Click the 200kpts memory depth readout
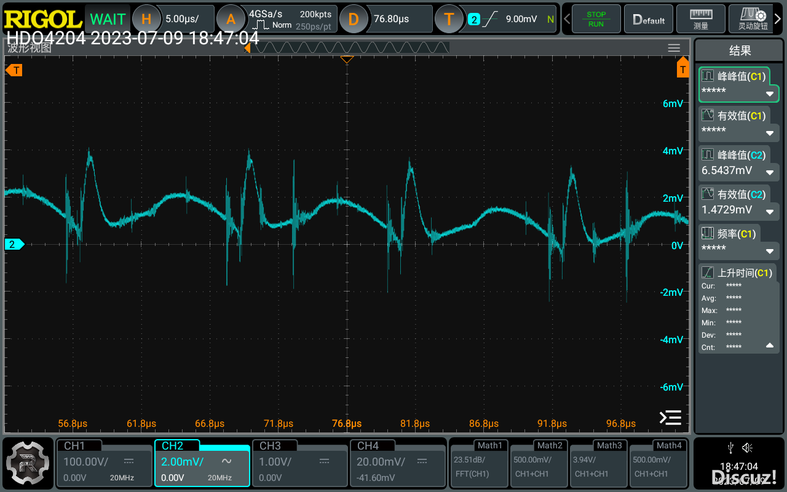787x492 pixels. [315, 14]
